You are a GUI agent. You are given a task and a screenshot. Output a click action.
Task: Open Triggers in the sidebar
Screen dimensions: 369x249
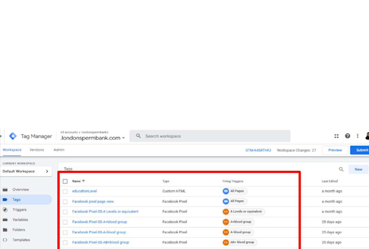[20, 209]
